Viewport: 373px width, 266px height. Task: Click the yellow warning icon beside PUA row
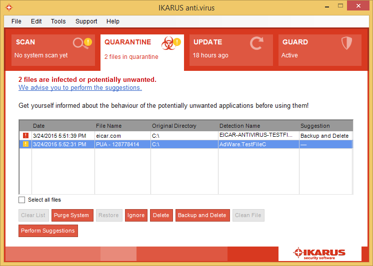(25, 144)
